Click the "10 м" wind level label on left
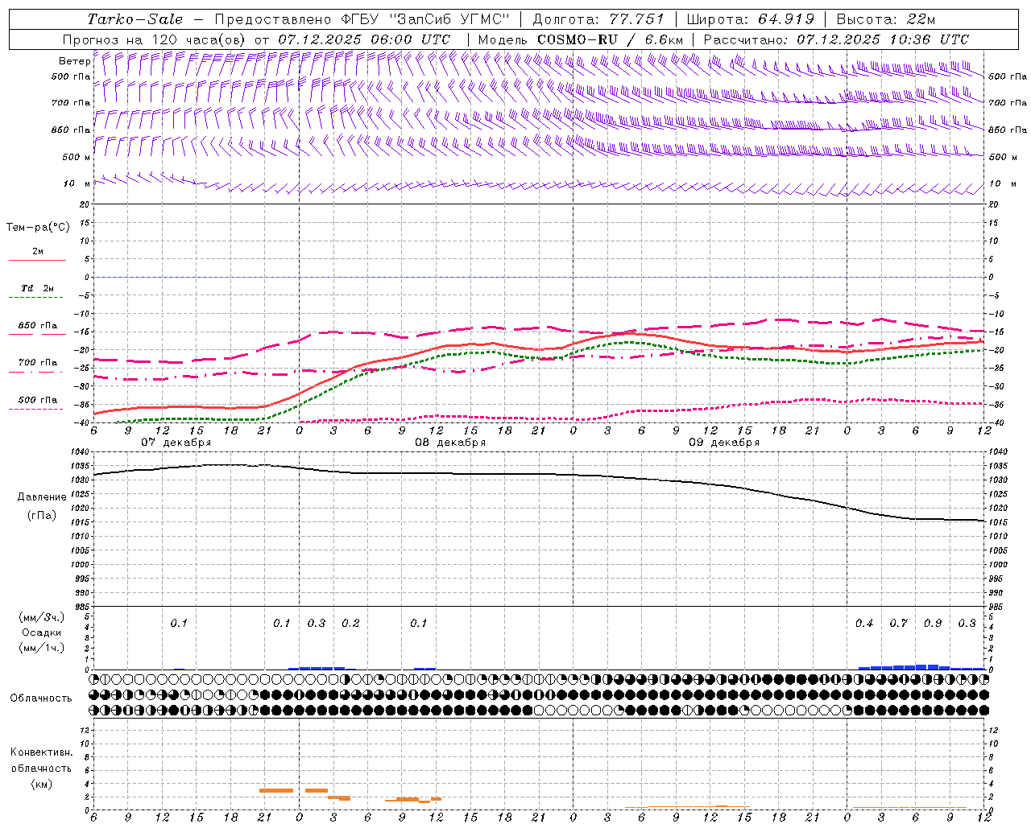 point(77,184)
